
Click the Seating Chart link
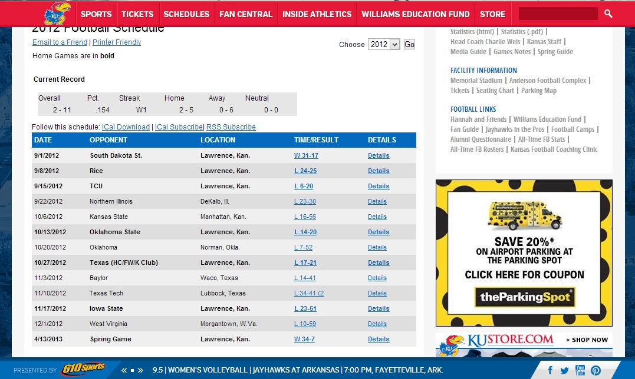(x=495, y=91)
